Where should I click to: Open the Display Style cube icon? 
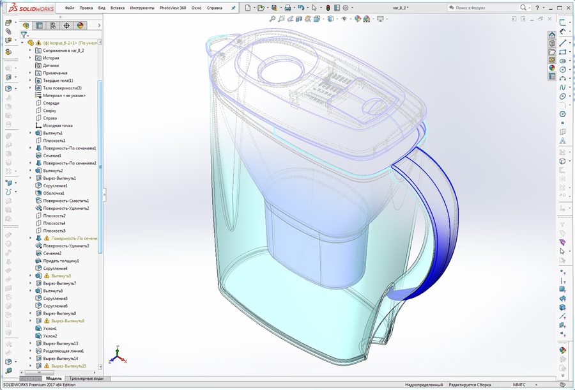(x=330, y=19)
